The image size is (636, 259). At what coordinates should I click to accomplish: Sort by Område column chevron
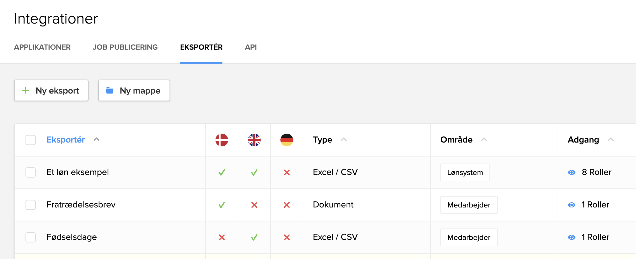point(484,139)
